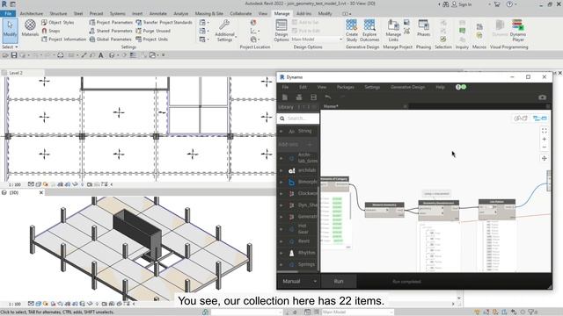Click Sign In in Revit title bar
Screen dimensions: 563x316
point(461,4)
